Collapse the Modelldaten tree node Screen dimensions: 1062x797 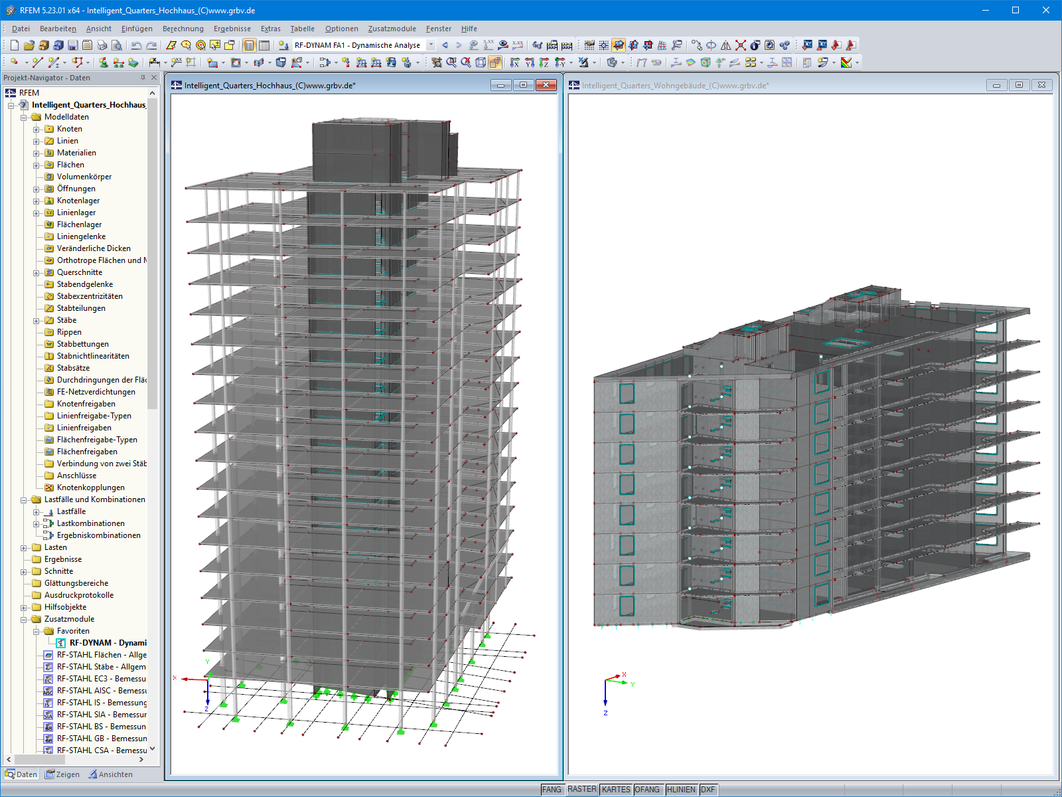coord(24,118)
